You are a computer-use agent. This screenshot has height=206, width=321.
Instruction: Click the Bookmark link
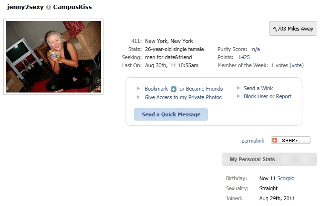tap(156, 89)
